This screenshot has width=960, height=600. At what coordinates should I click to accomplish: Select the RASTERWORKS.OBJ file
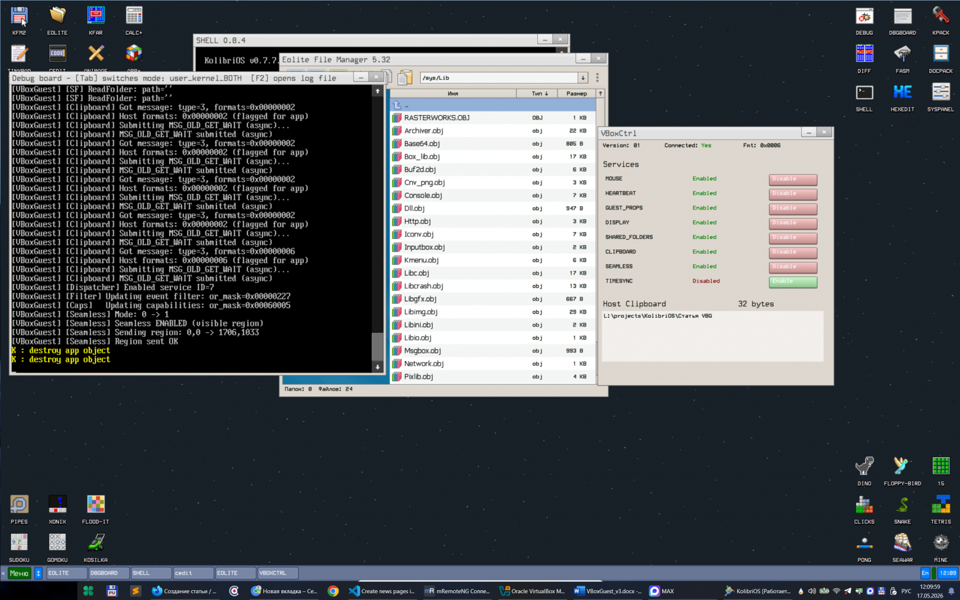point(493,118)
